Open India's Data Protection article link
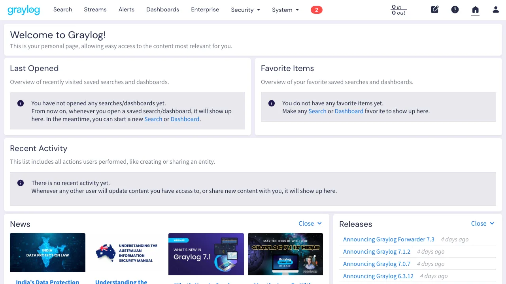506x284 pixels. [x=47, y=282]
